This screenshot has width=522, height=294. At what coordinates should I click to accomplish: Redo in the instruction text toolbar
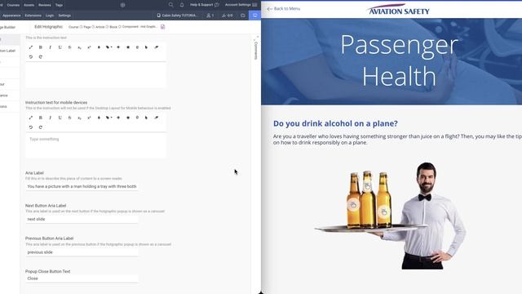(41, 57)
